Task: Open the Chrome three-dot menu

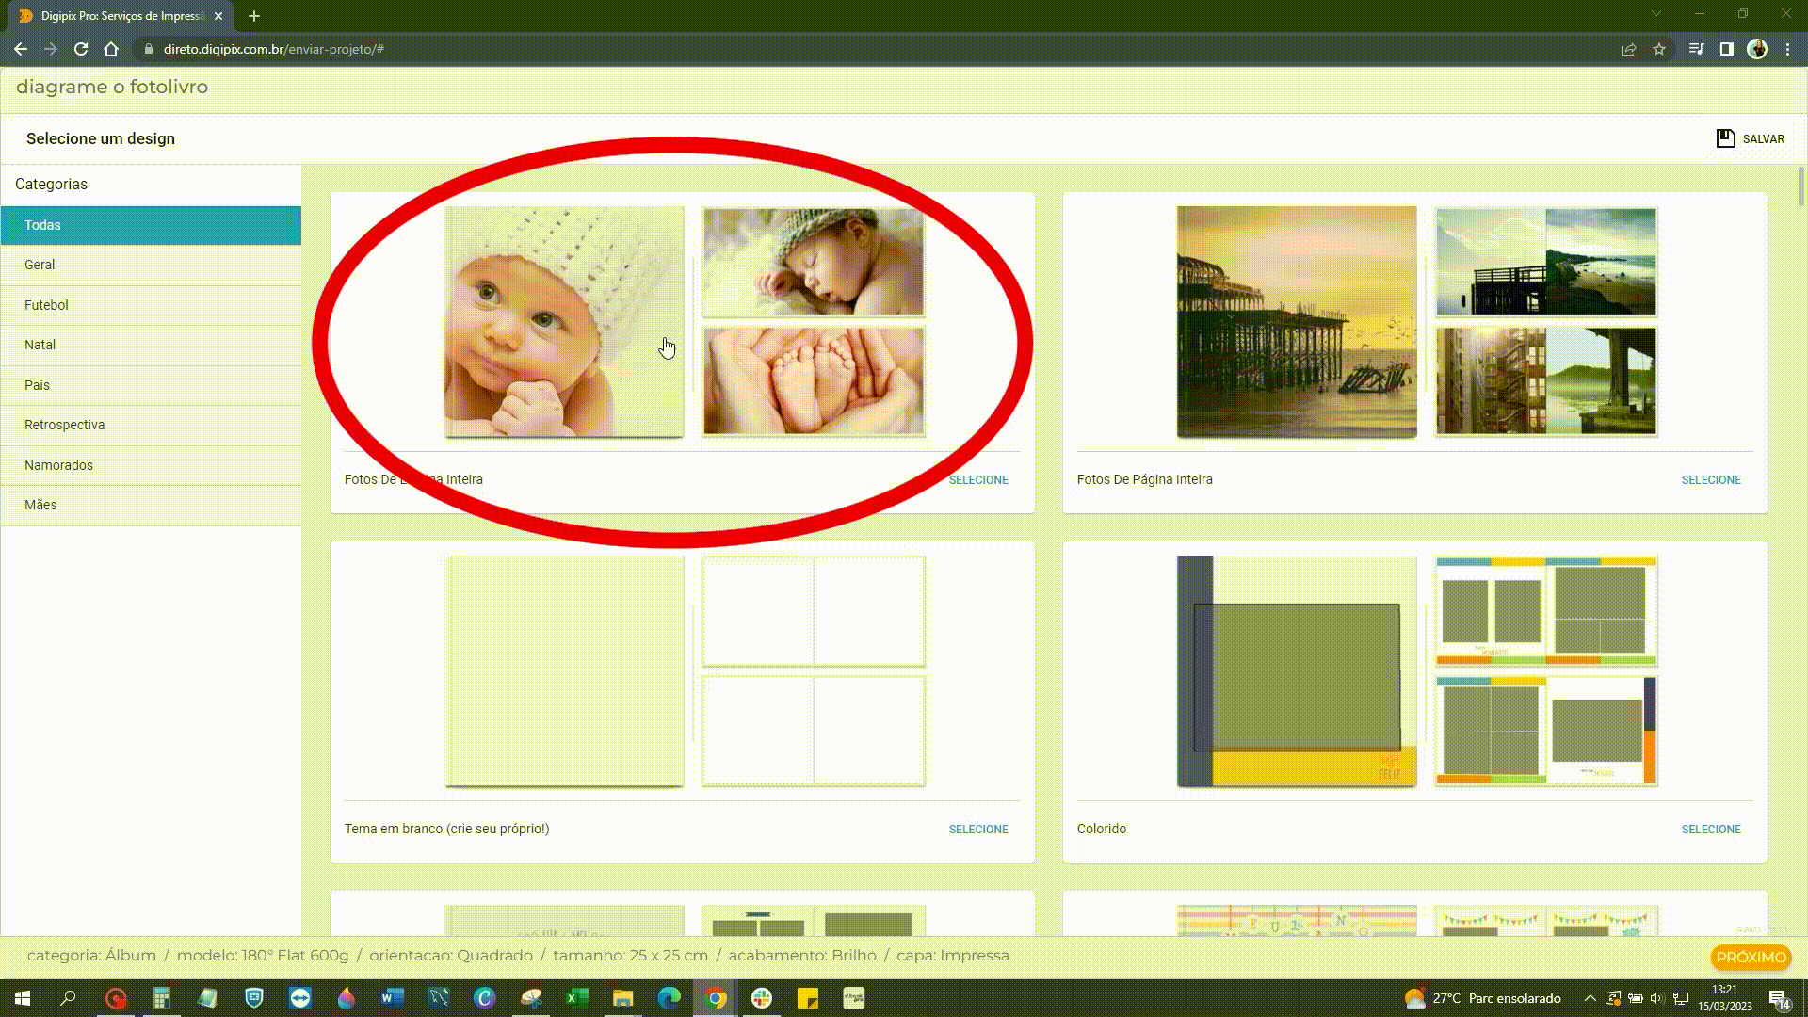Action: coord(1787,49)
